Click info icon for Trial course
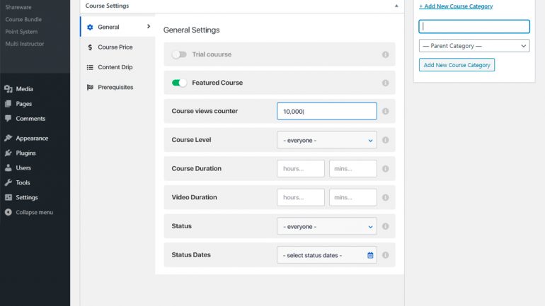This screenshot has height=306, width=545. 386,54
